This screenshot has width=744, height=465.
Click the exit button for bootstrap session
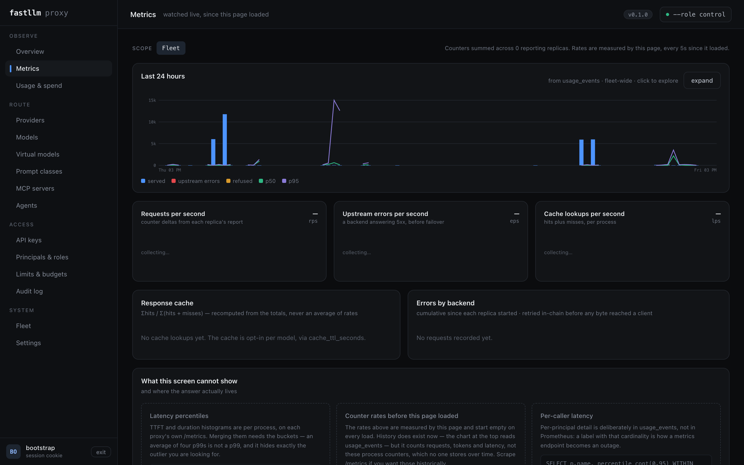point(101,452)
